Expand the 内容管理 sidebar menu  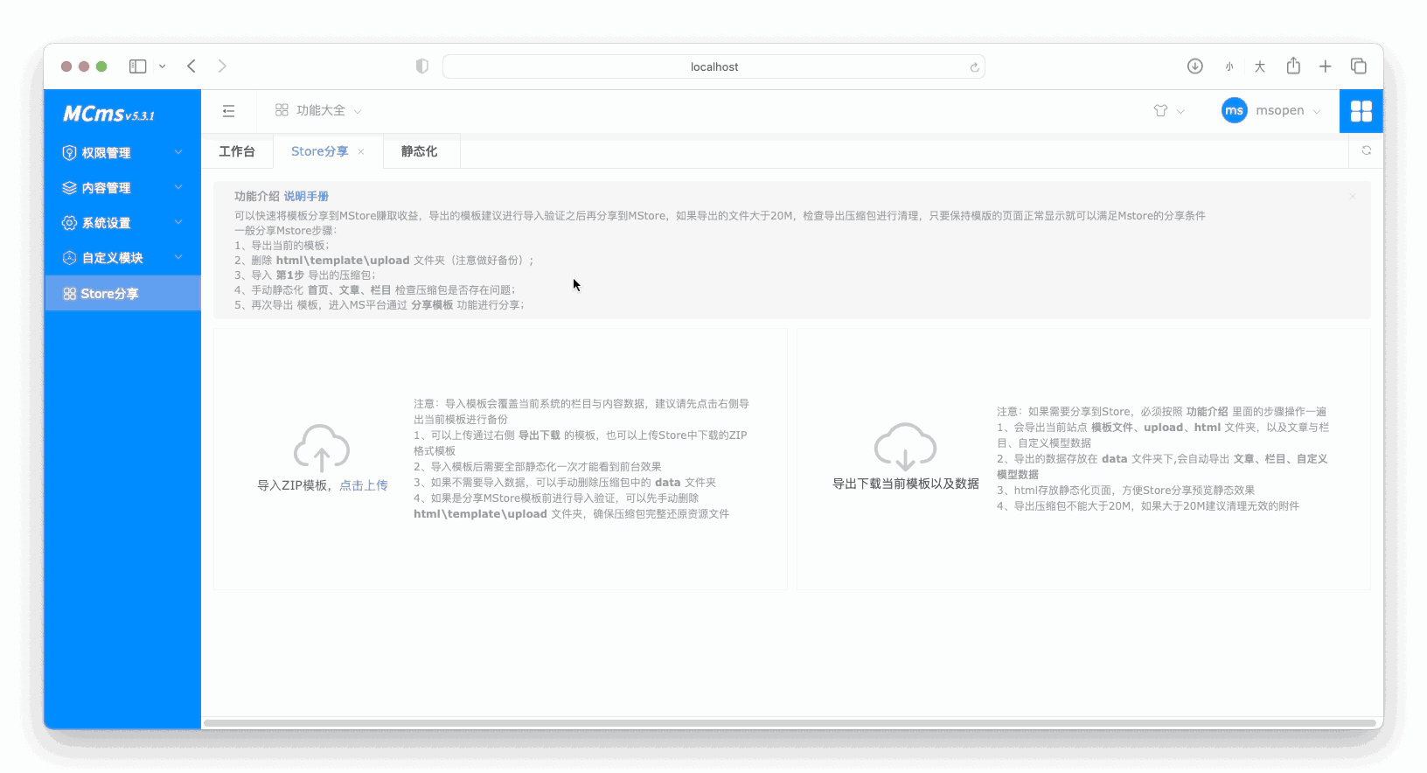click(122, 188)
